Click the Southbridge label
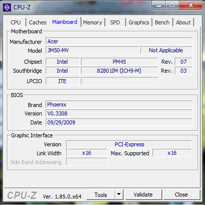The height and width of the screenshot is (205, 205). point(27,71)
